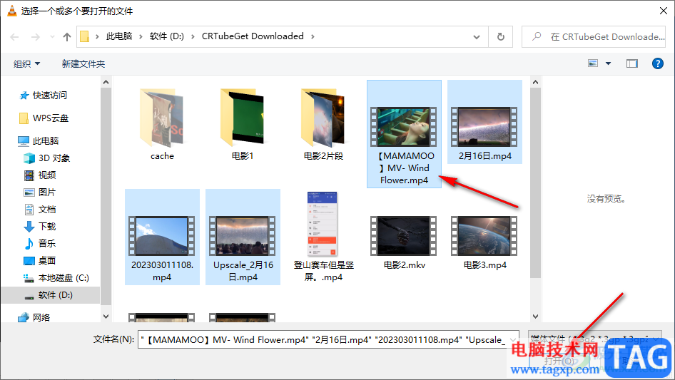
Task: Select the cache folder
Action: click(x=162, y=125)
